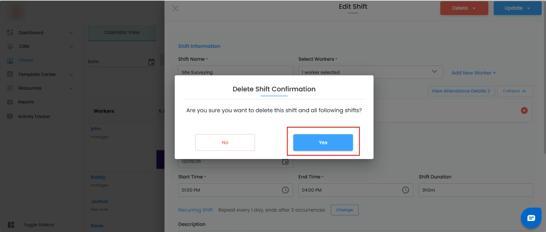The width and height of the screenshot is (546, 232).
Task: Click the Reports sidebar icon
Action: 10,102
